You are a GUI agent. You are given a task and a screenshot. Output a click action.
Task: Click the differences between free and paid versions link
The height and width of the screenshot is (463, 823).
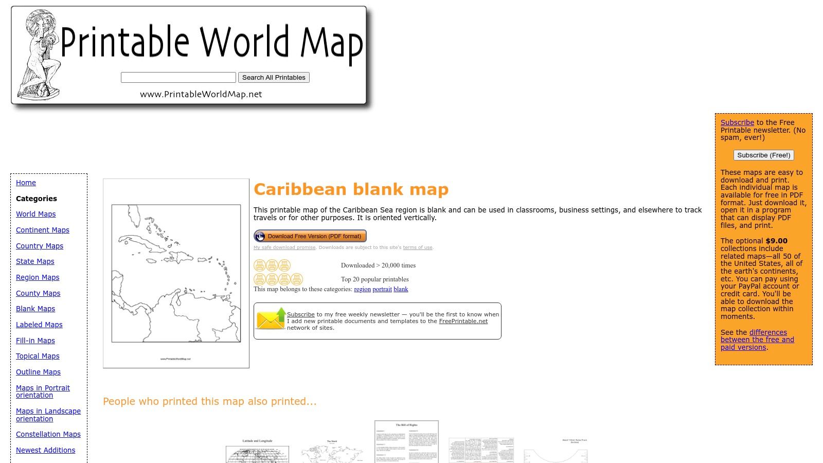(x=757, y=340)
